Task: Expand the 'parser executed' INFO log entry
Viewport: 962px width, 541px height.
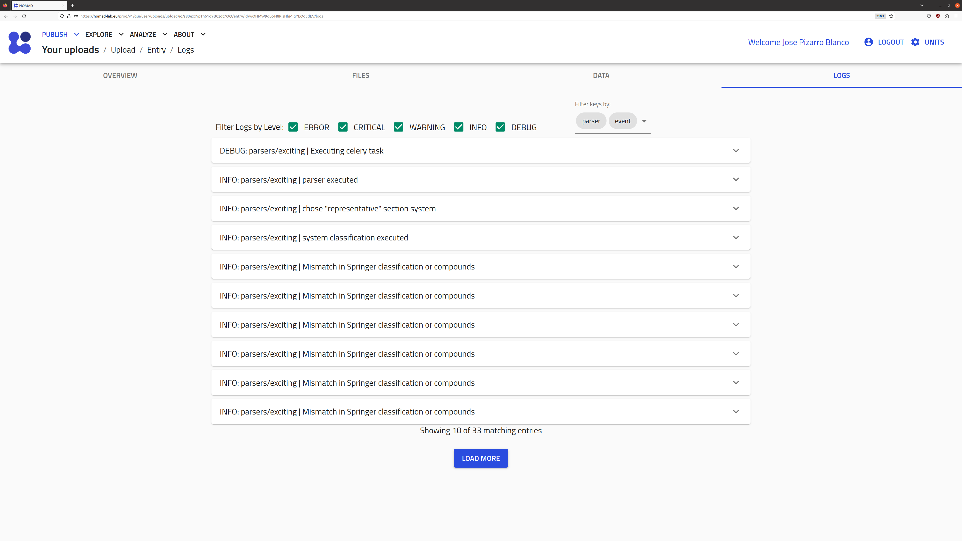Action: (736, 180)
